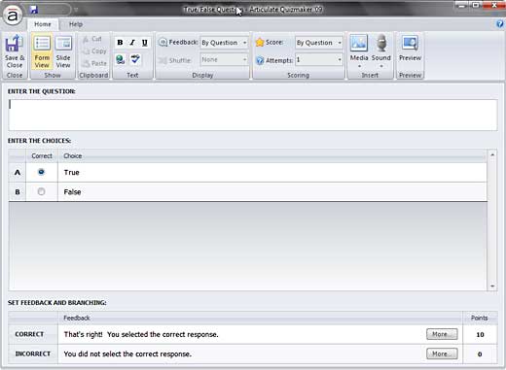
Task: Edit the correct feedback text
Action: click(141, 334)
